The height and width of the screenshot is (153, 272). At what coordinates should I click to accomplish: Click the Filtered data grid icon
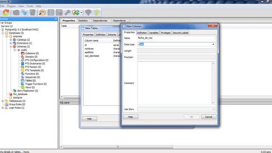pyautogui.click(x=59, y=12)
